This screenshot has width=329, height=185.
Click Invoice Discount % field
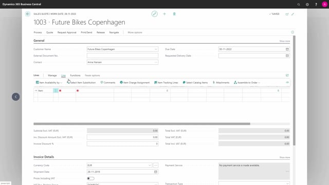coord(122,144)
